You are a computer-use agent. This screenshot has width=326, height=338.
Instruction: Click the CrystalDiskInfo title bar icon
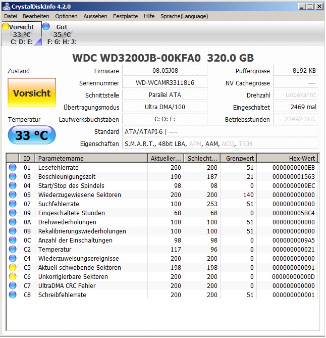(6, 6)
